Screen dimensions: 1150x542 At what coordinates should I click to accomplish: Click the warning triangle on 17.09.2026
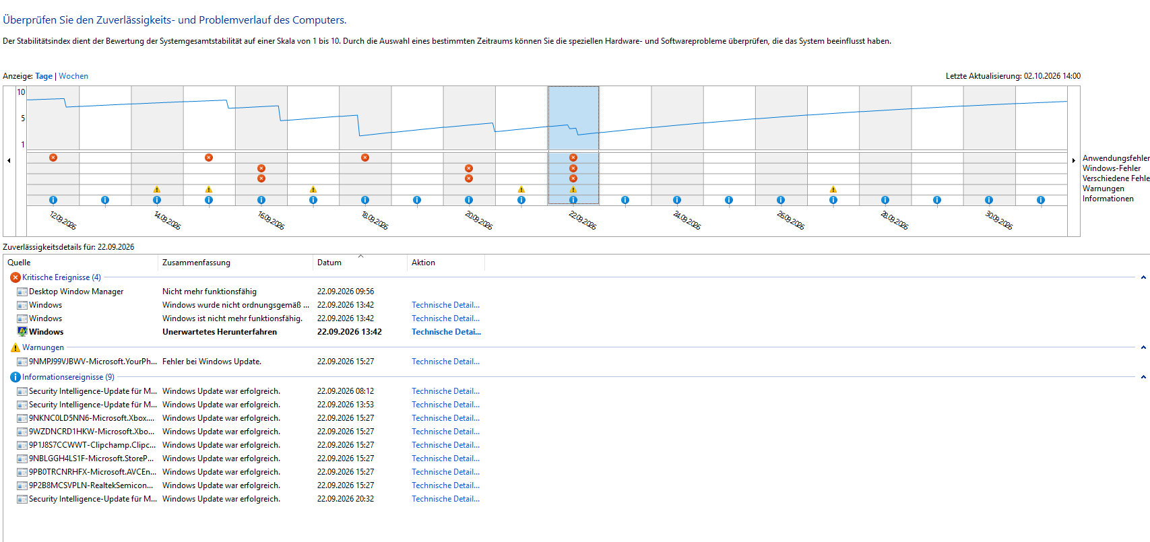(x=313, y=189)
